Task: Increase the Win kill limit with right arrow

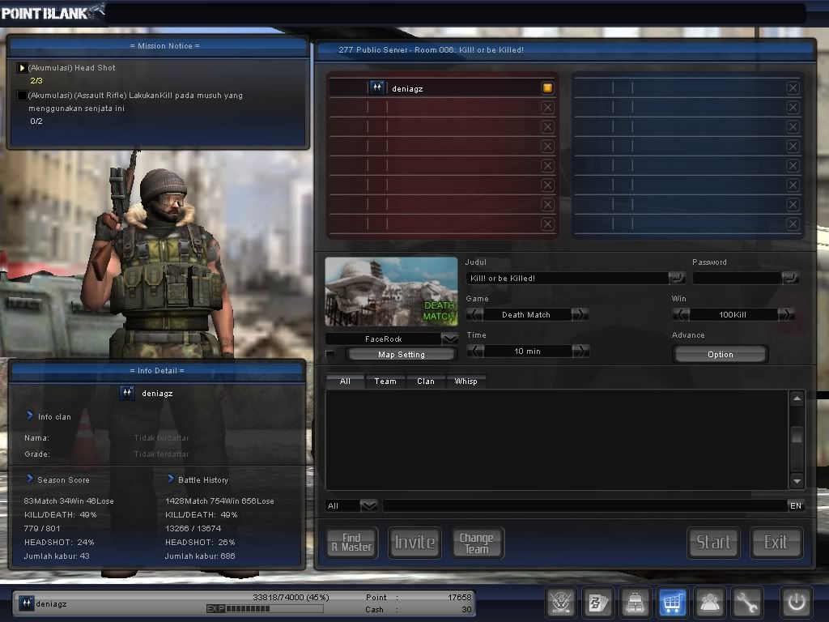Action: coord(785,315)
